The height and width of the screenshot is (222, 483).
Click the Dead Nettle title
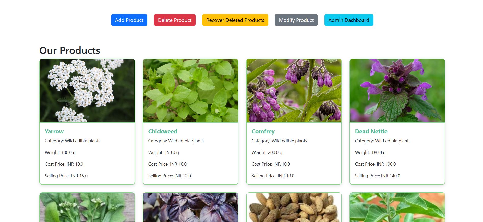[371, 131]
